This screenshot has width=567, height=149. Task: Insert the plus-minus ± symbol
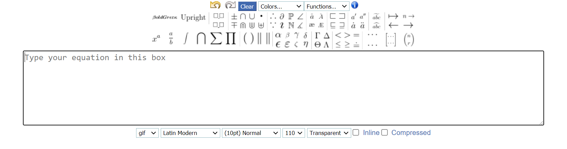234,16
